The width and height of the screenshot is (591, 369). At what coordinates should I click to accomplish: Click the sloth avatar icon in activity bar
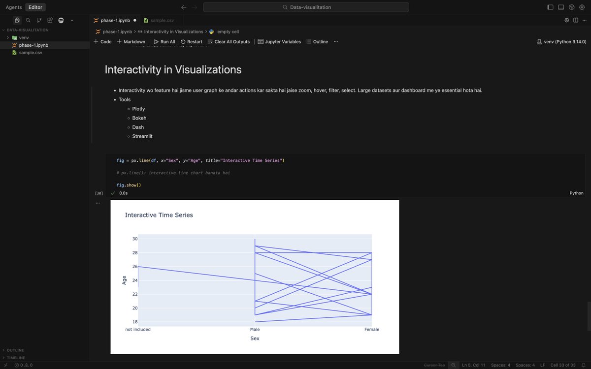point(61,20)
